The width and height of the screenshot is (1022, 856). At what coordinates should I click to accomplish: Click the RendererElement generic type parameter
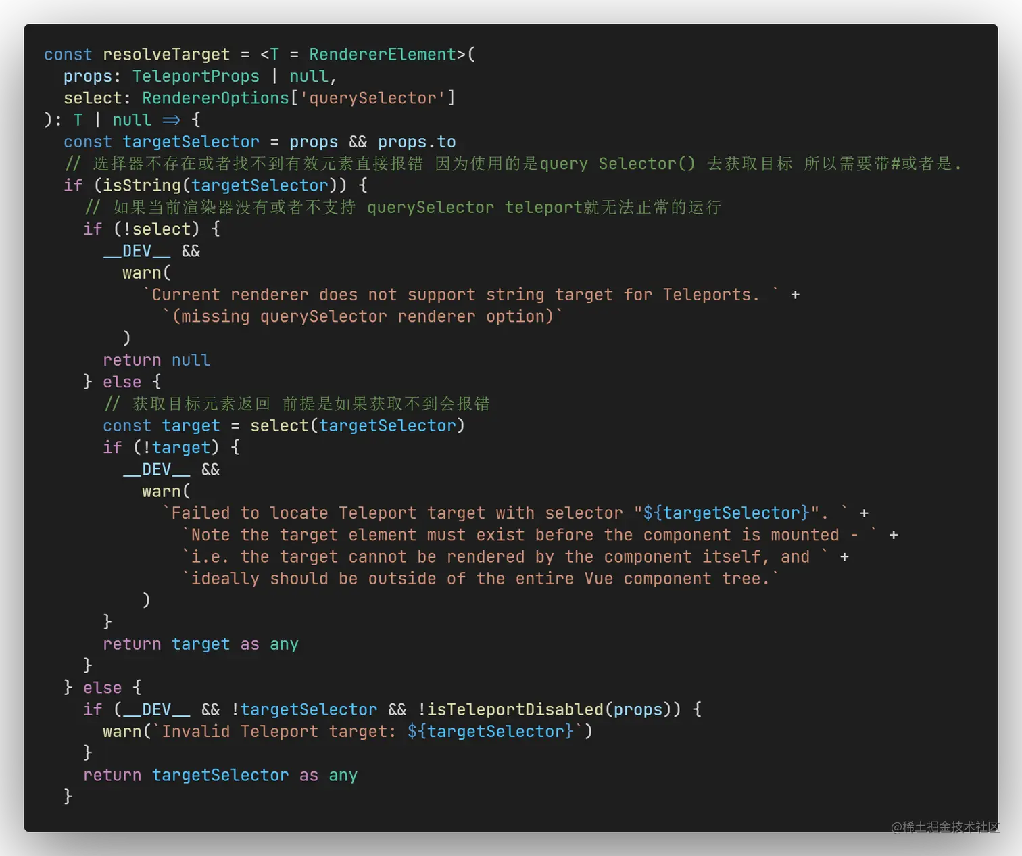(383, 54)
